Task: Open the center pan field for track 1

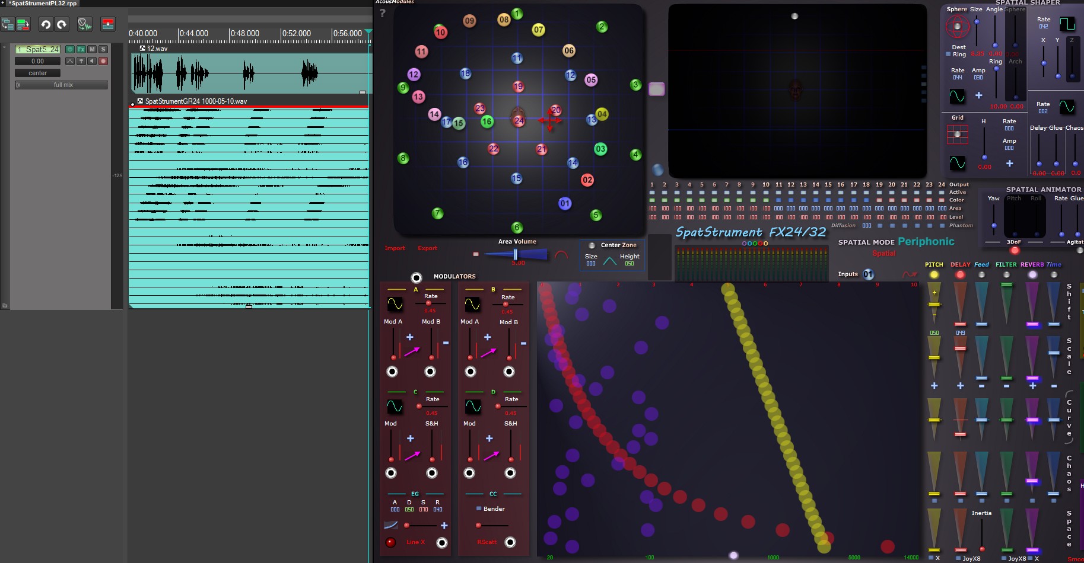Action: 37,73
